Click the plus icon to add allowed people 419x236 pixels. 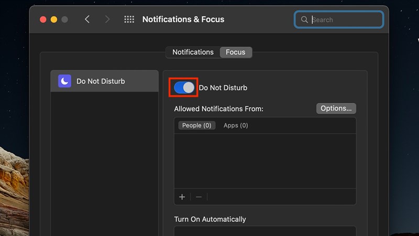pos(182,197)
